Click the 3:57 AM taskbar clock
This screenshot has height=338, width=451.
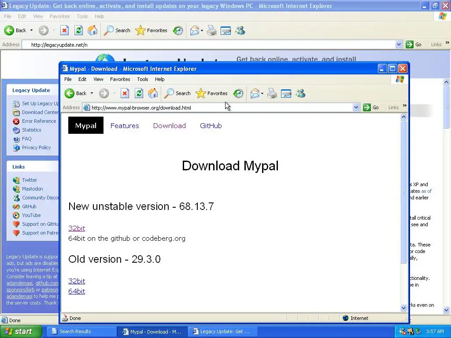pyautogui.click(x=435, y=332)
